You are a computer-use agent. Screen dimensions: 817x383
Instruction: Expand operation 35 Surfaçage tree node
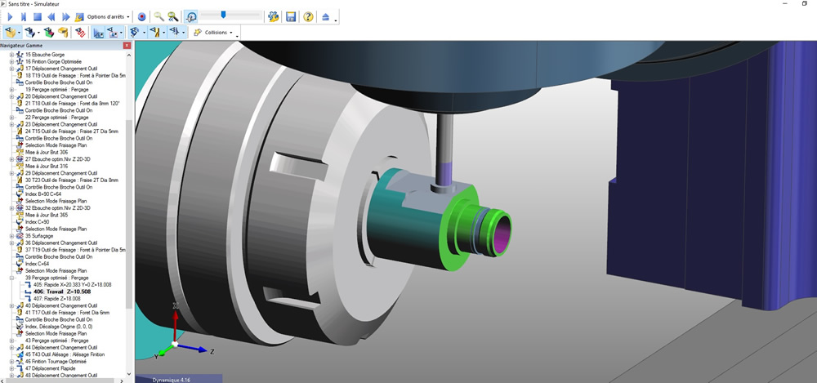point(12,235)
